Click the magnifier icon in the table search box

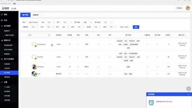(x=49, y=35)
